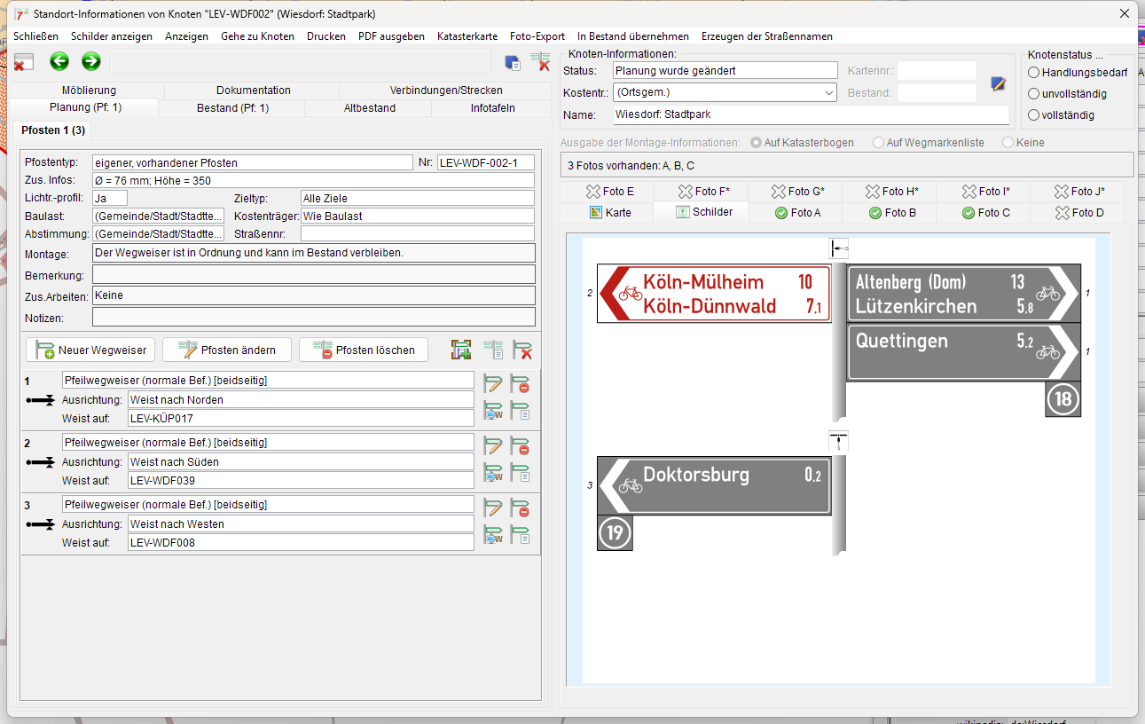Viewport: 1145px width, 724px height.
Task: Switch to Altbestand tab
Action: (x=369, y=108)
